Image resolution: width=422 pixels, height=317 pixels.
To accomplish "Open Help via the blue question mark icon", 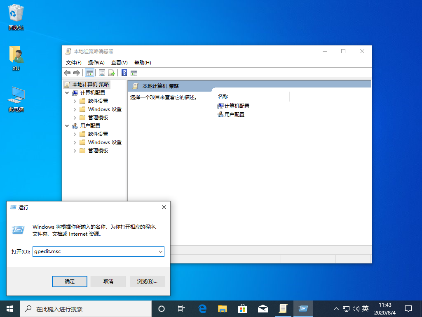I will click(x=124, y=73).
